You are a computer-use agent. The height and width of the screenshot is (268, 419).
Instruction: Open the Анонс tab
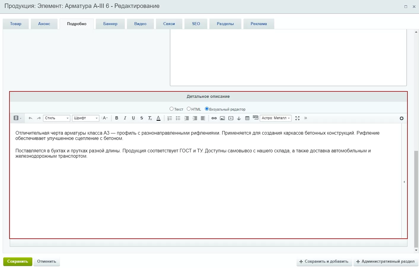pyautogui.click(x=44, y=24)
